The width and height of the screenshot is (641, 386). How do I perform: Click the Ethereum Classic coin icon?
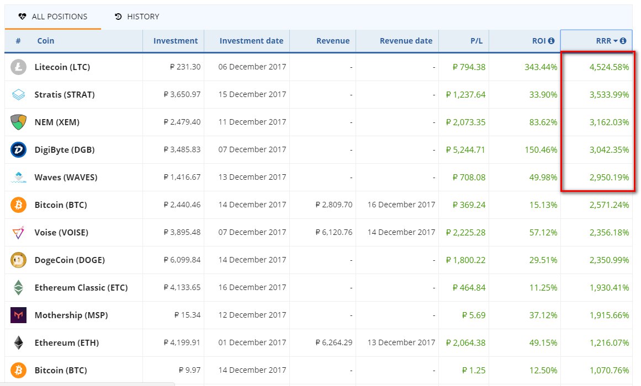tap(18, 287)
